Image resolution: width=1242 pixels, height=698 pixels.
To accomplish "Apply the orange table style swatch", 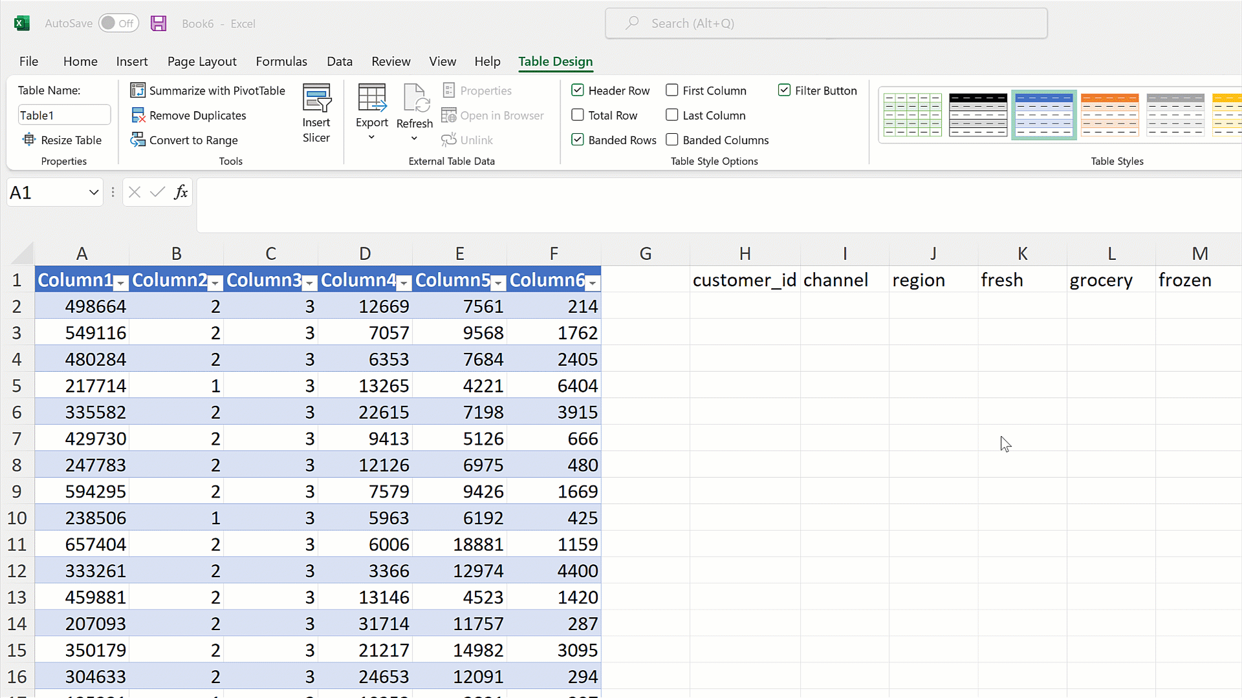I will pos(1109,115).
